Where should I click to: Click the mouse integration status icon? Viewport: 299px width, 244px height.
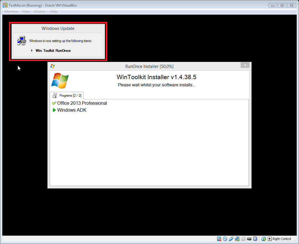[x=264, y=239]
